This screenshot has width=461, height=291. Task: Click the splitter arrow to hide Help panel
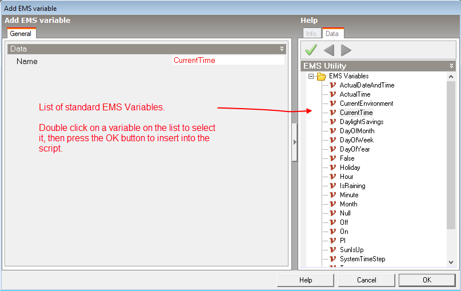tap(295, 142)
